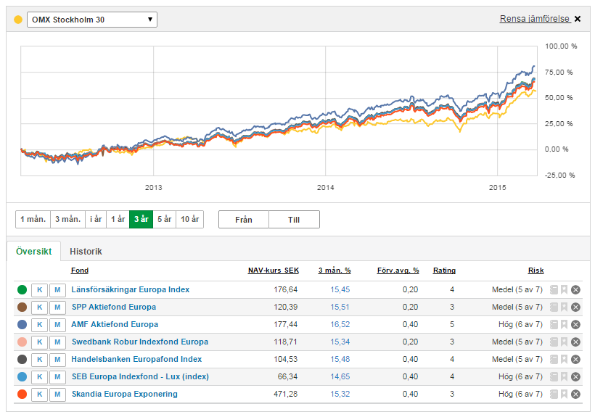Screen dimensions: 595x417
Task: Sort the funds by NAV-kurs SEK
Action: (272, 271)
